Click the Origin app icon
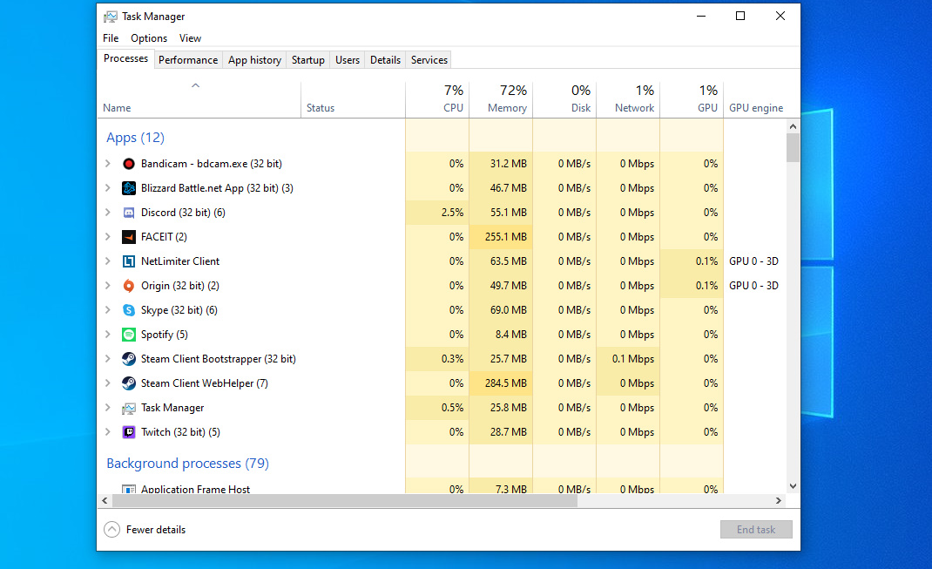932x569 pixels. click(x=128, y=286)
